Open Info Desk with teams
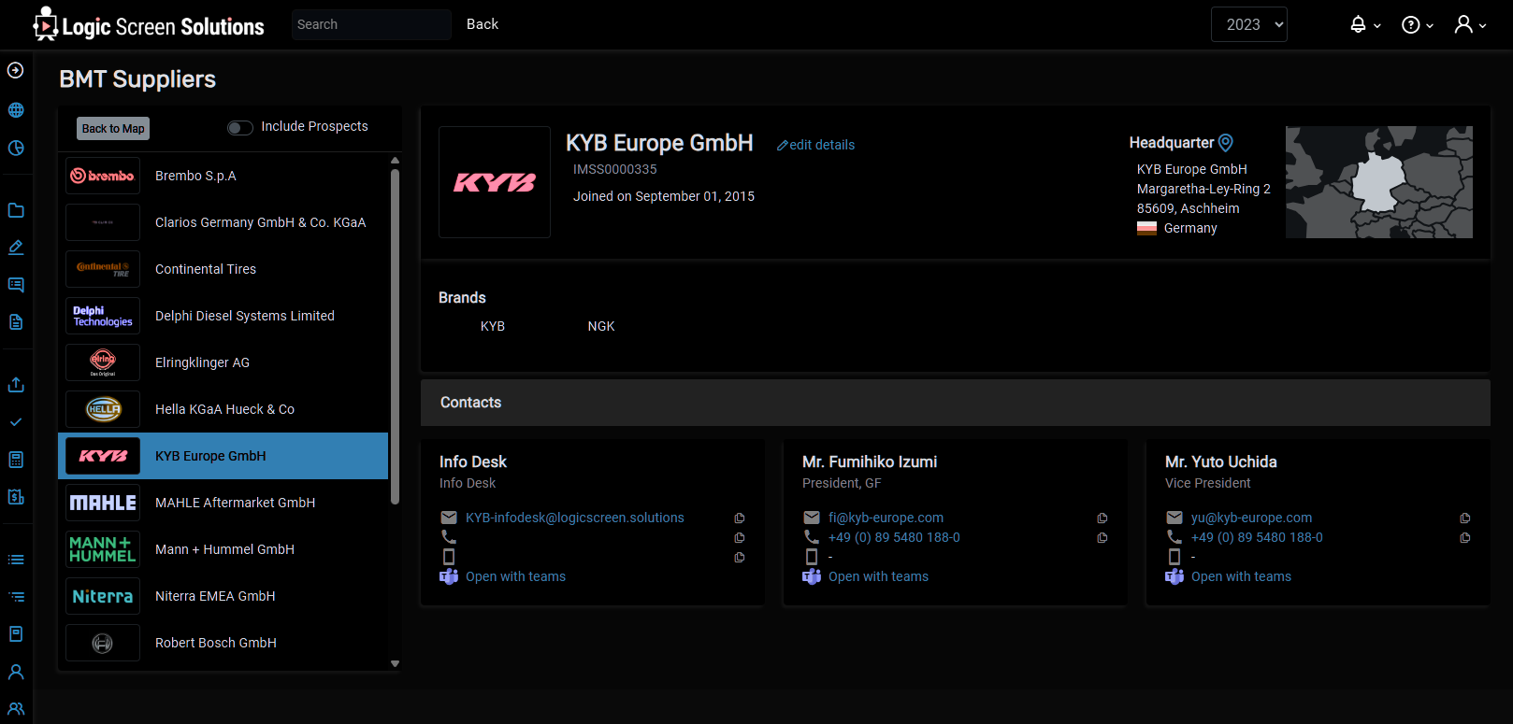Viewport: 1513px width, 724px height. (x=515, y=576)
